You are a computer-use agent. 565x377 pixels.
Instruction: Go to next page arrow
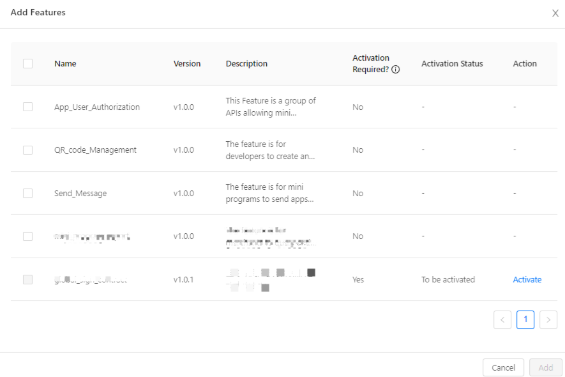548,319
